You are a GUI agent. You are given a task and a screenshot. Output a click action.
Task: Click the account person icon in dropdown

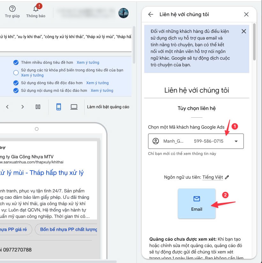point(156,141)
